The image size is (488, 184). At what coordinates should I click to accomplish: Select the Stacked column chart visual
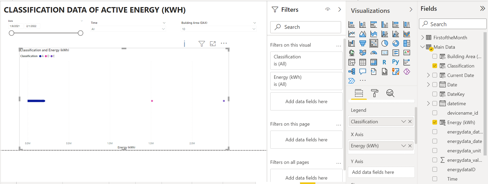[x=363, y=25]
